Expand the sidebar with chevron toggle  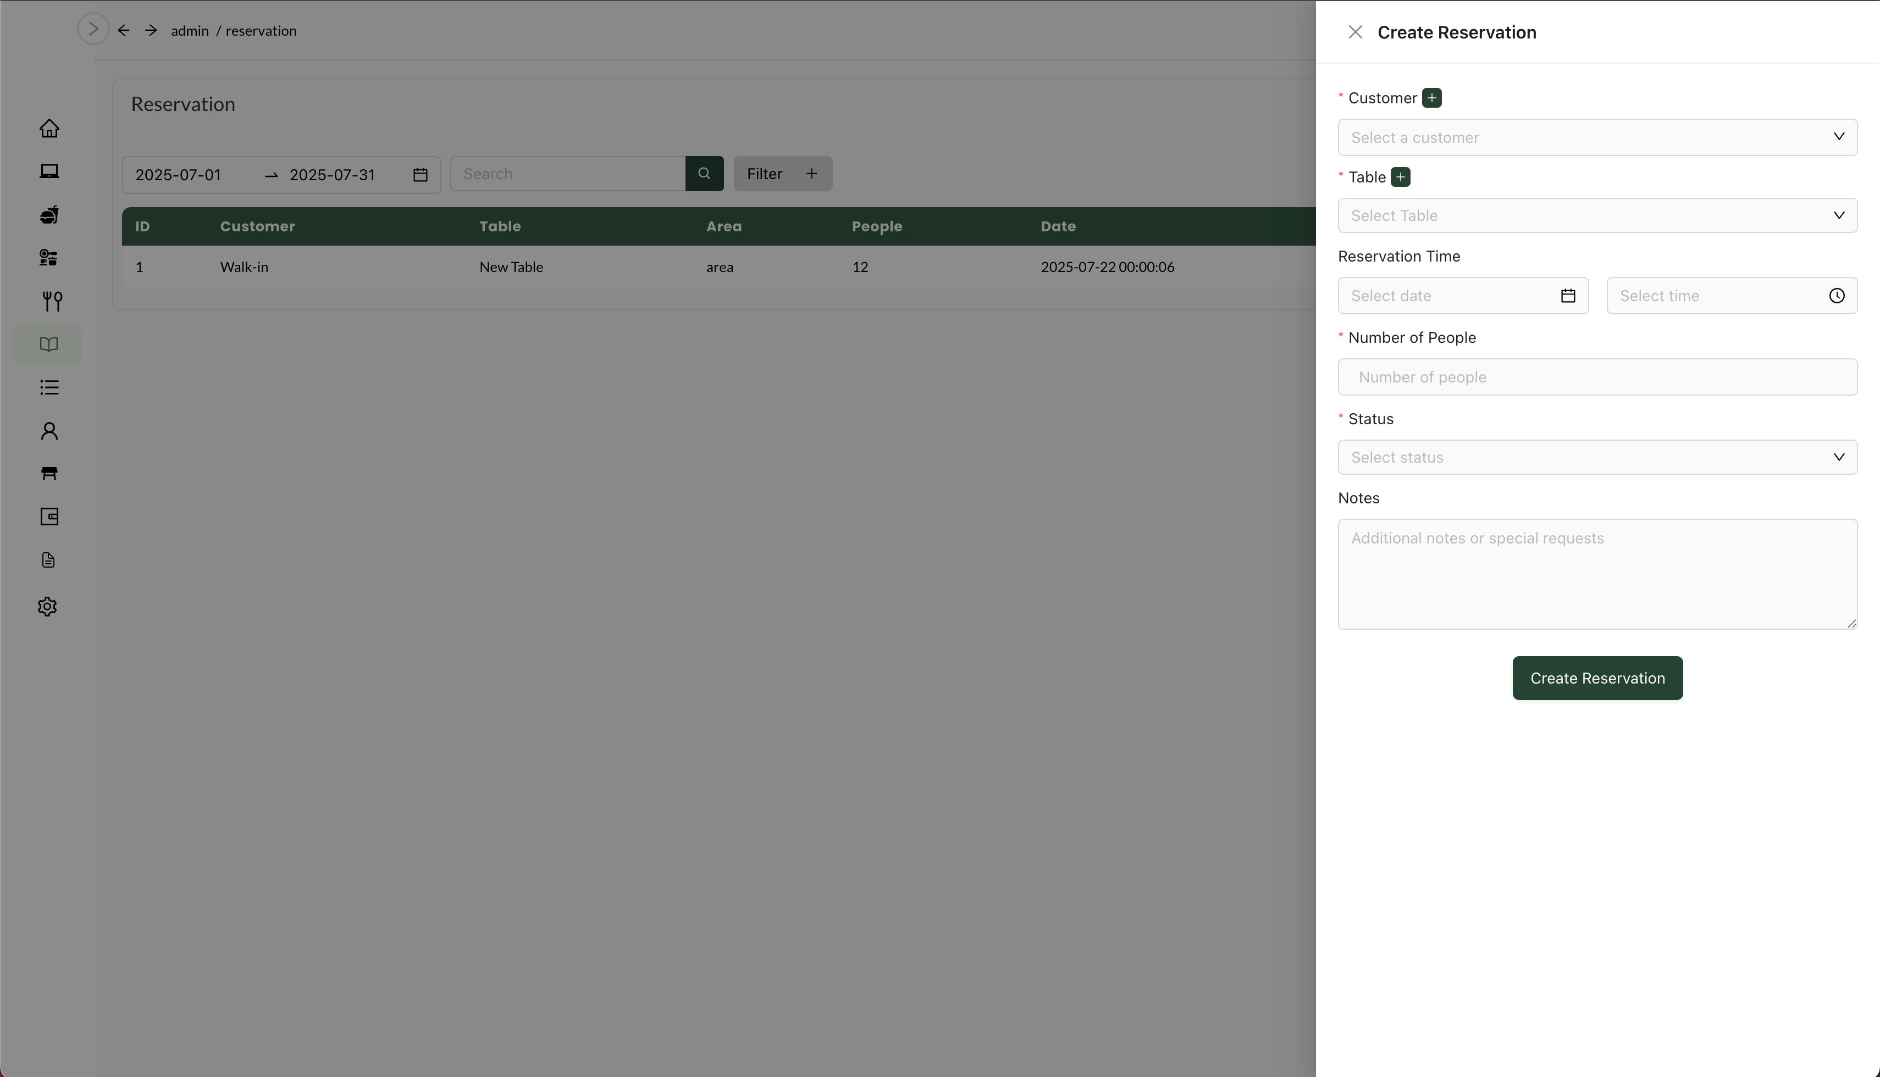click(93, 30)
